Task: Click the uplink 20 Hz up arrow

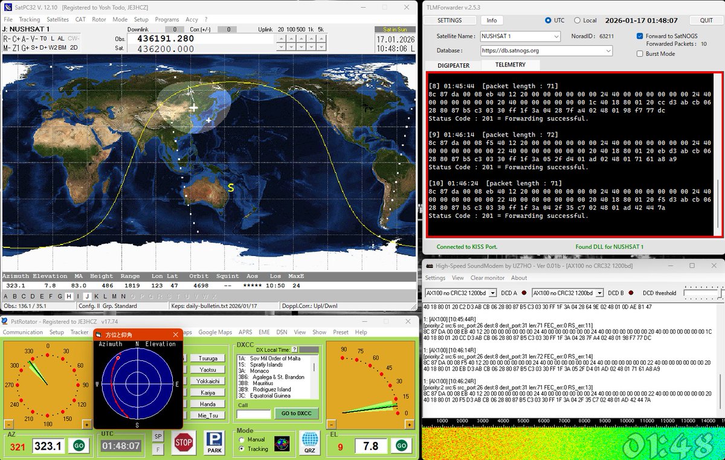Action: tap(282, 38)
